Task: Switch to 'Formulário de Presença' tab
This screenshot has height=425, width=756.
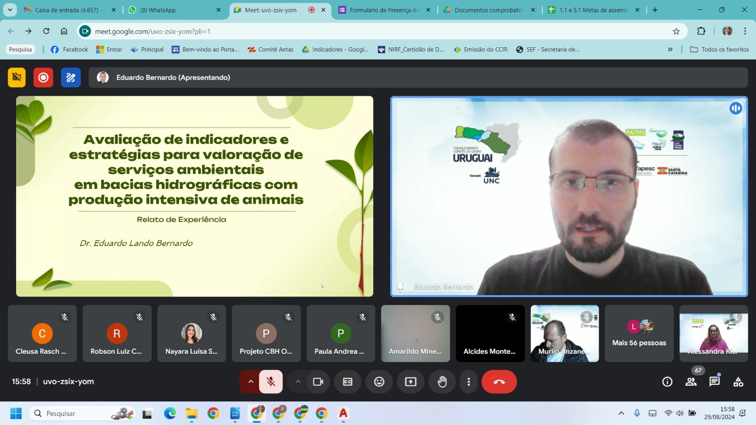Action: coord(384,10)
